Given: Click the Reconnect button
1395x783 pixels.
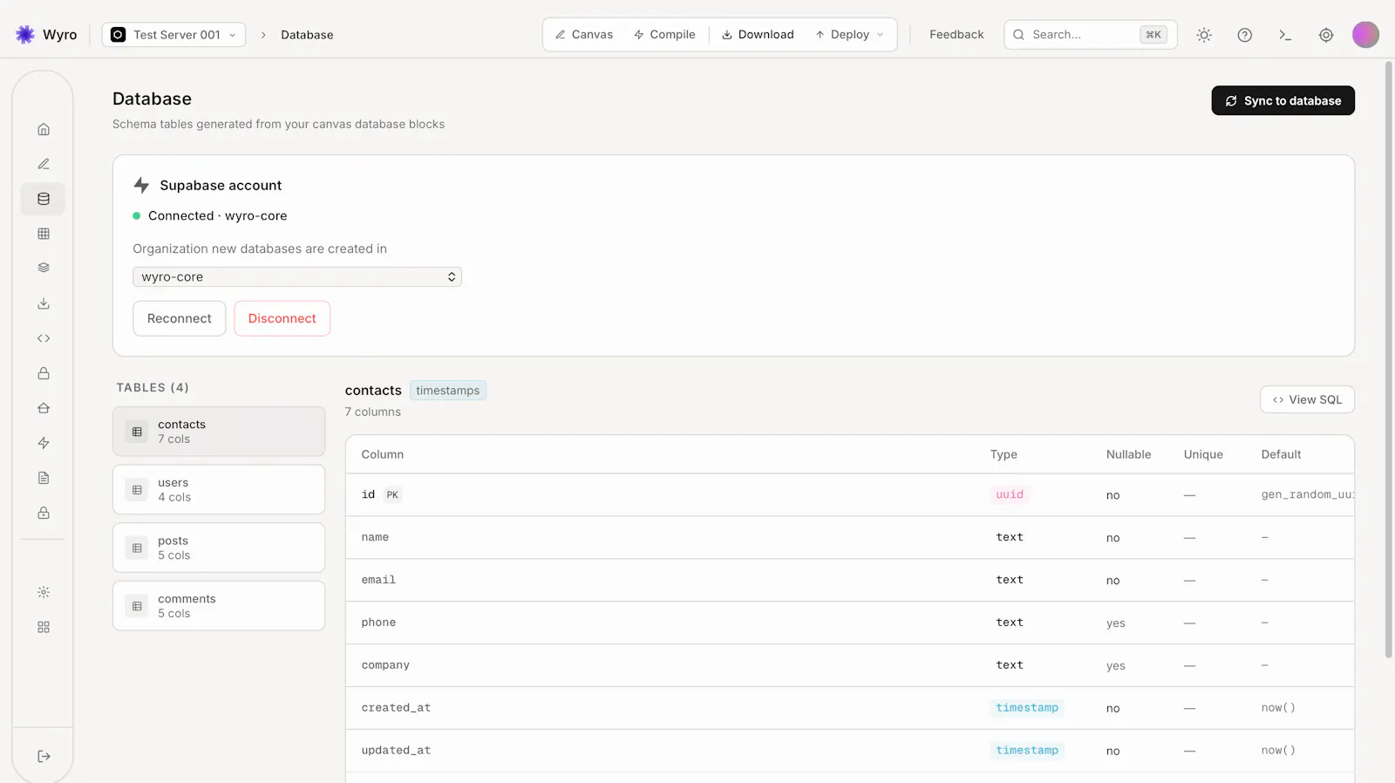Looking at the screenshot, I should (x=179, y=318).
